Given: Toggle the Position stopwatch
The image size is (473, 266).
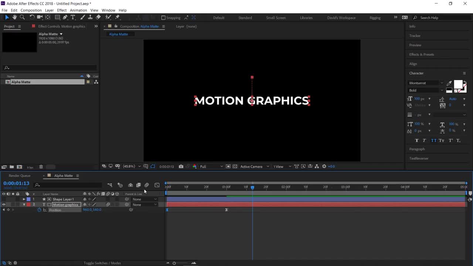Looking at the screenshot, I should [x=39, y=210].
